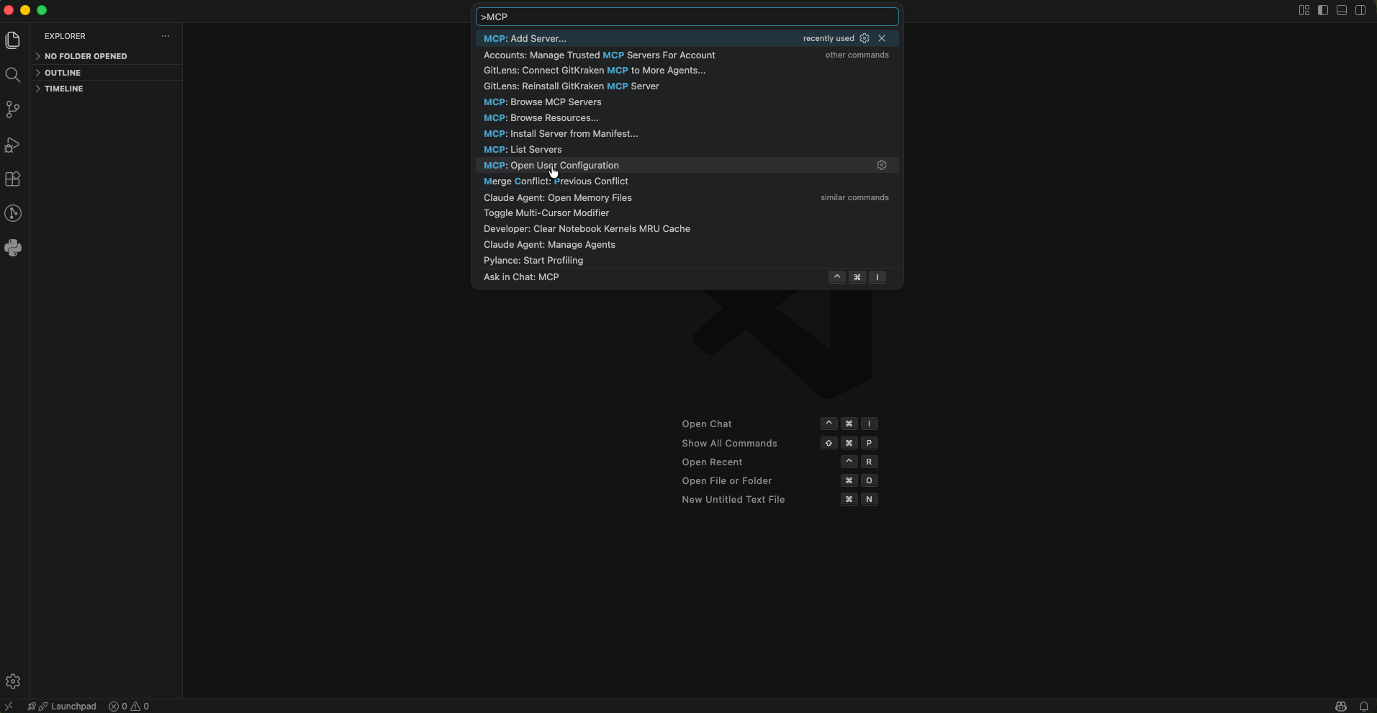Viewport: 1377px width, 713px height.
Task: Select GitLens: Reinstall GitKraken MCP Server
Action: coord(687,86)
